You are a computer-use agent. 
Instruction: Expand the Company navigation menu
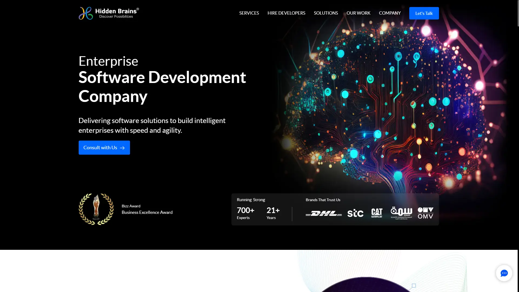[x=390, y=13]
